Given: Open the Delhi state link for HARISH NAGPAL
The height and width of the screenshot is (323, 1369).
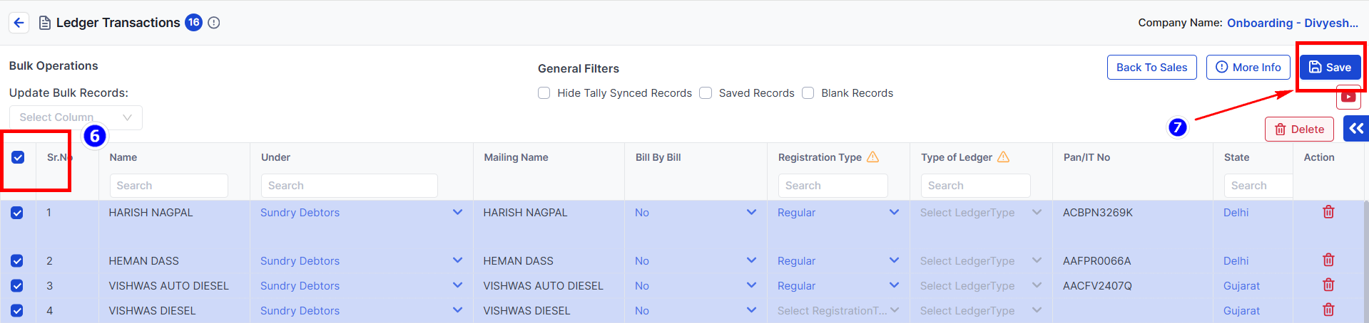Looking at the screenshot, I should pos(1236,213).
